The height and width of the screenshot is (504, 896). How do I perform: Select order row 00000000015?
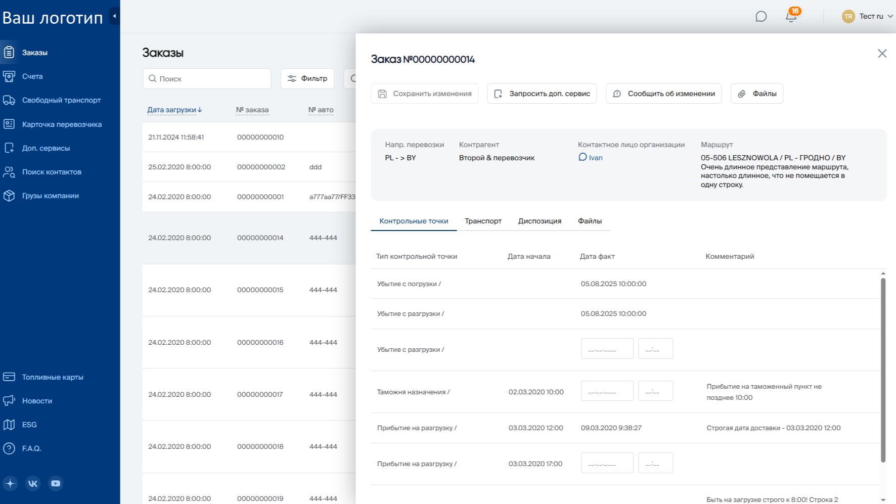tap(249, 290)
